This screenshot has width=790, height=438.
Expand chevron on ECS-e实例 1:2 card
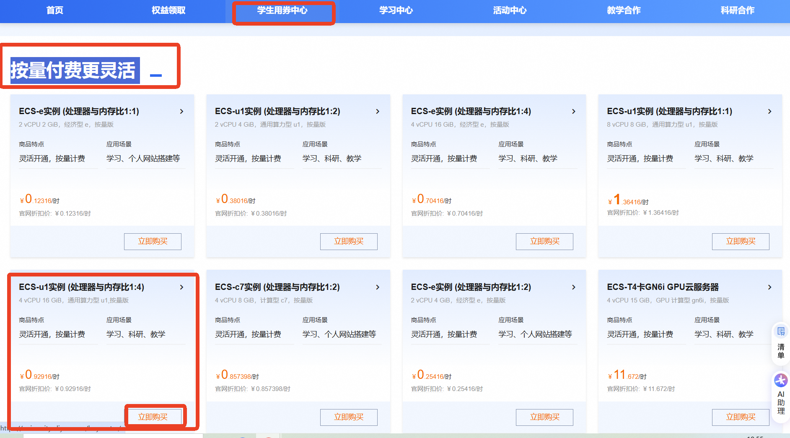[574, 287]
